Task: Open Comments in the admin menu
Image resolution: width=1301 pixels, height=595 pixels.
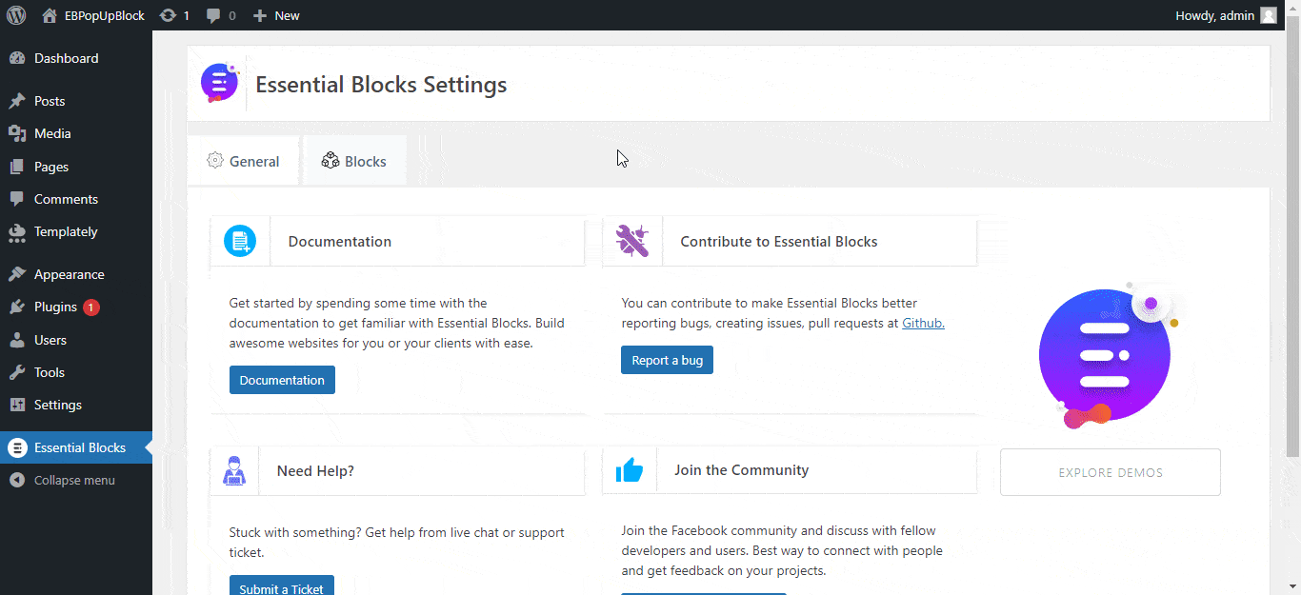Action: click(76, 199)
